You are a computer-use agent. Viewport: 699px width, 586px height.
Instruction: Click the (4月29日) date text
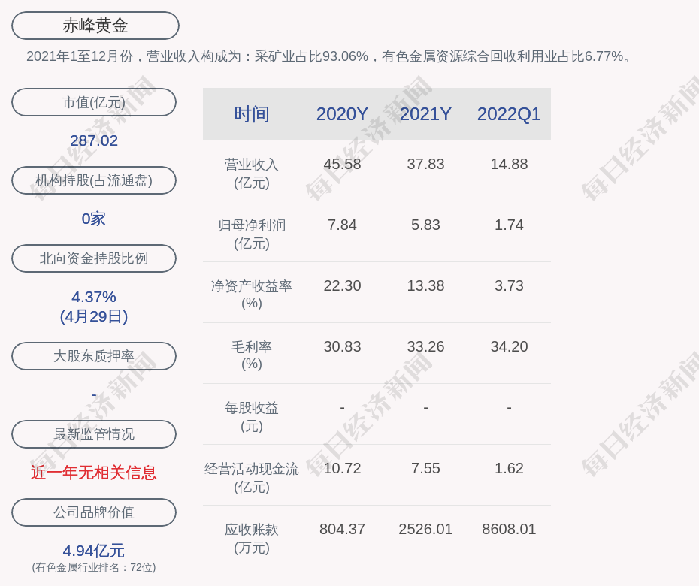coord(94,316)
